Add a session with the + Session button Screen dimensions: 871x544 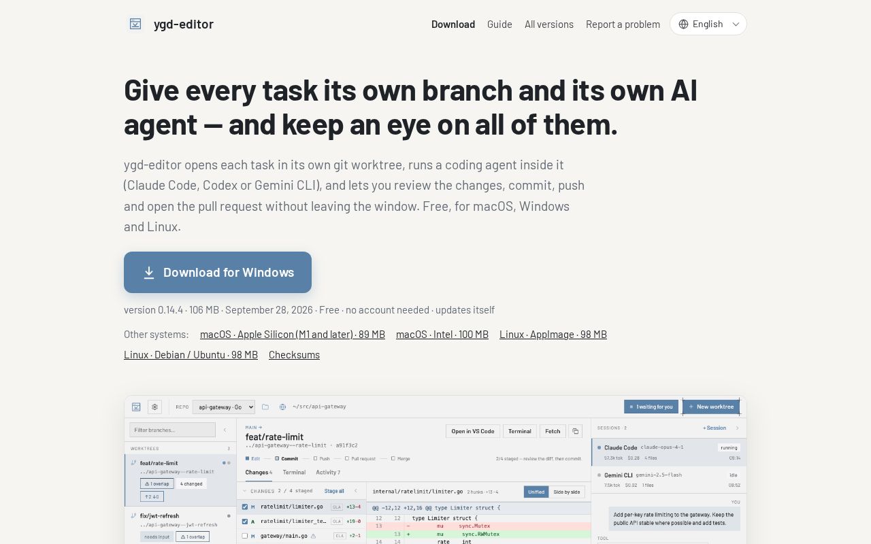pos(714,428)
